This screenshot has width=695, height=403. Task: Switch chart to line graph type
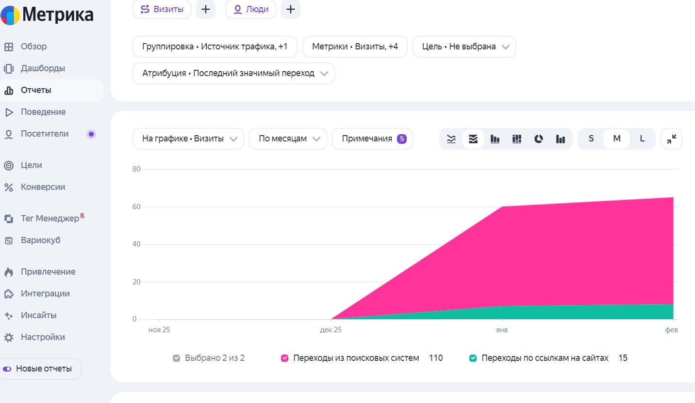[451, 139]
